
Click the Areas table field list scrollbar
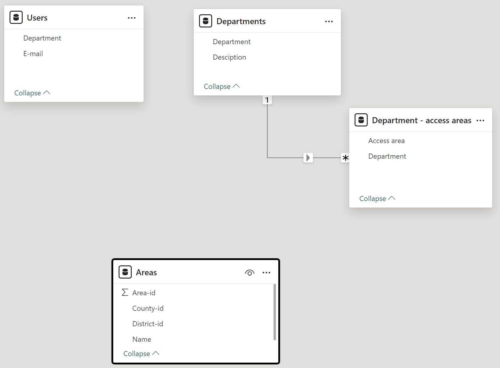tap(274, 312)
